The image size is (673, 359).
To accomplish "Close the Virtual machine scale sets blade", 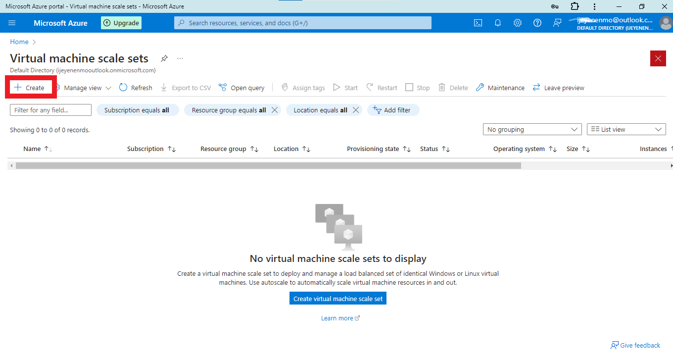I will pyautogui.click(x=658, y=58).
